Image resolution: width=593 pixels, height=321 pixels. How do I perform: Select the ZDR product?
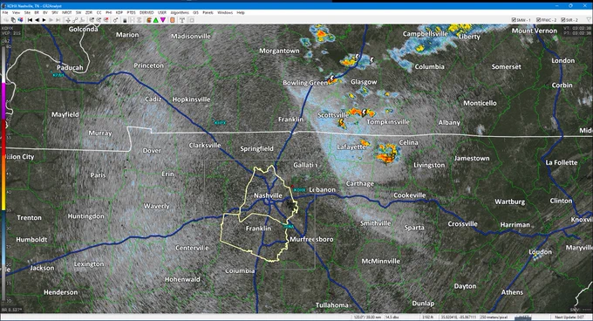click(88, 12)
